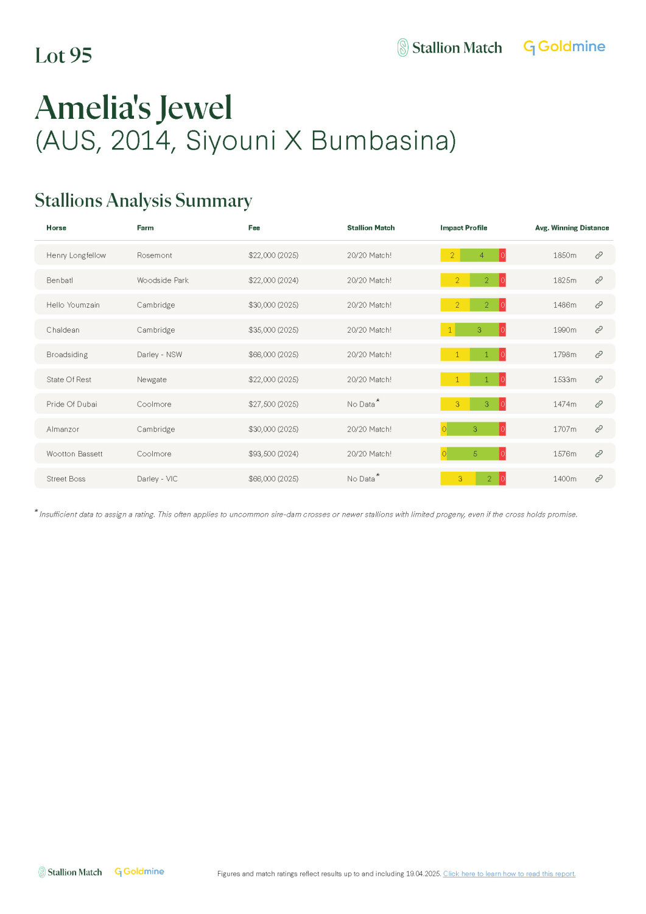Open the Chaldean row link icon

[x=599, y=330]
